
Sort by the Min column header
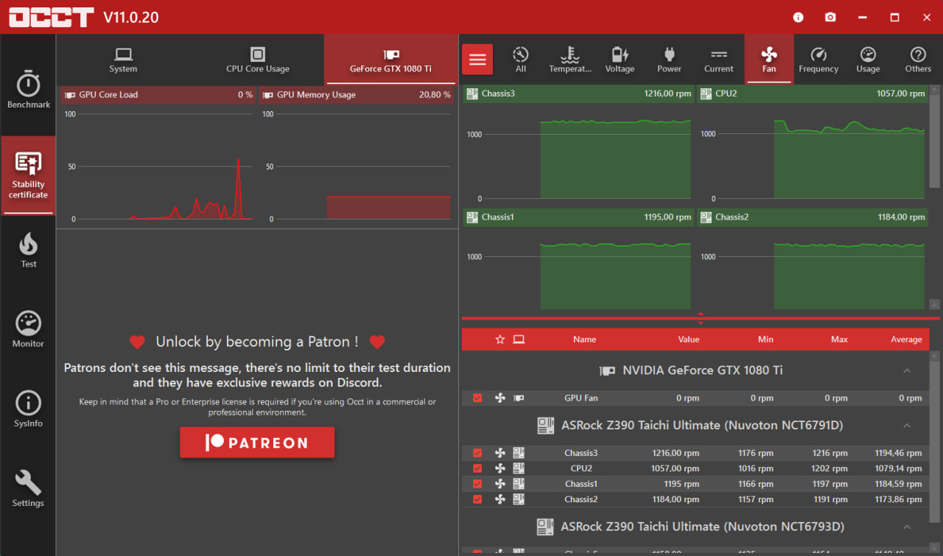pyautogui.click(x=765, y=339)
